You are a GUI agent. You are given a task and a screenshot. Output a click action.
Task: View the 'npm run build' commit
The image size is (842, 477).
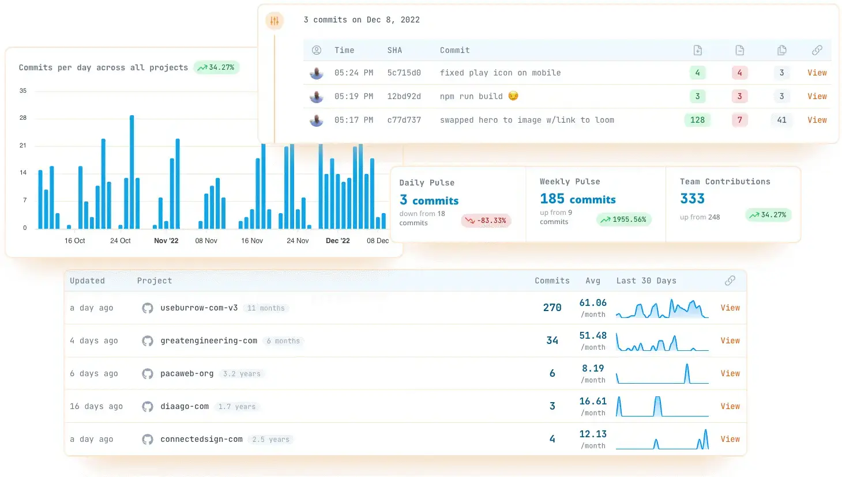[x=817, y=96]
